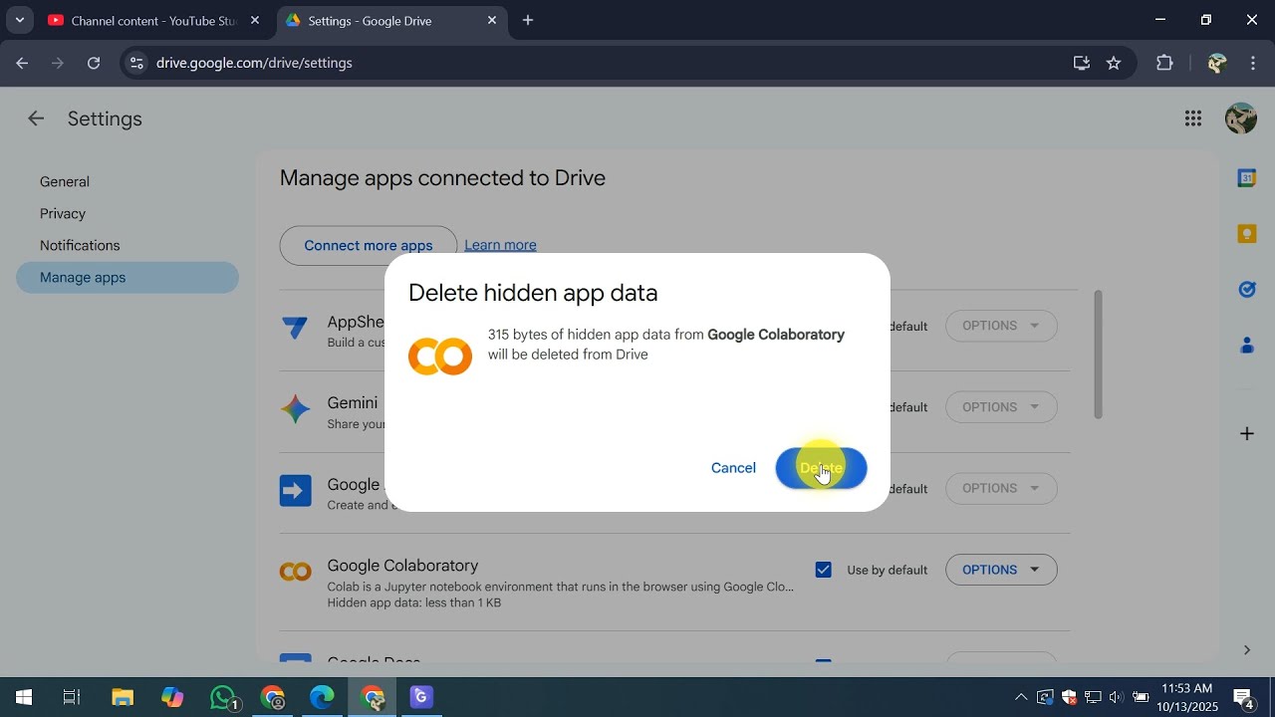Screen dimensions: 1275x717
Task: Open the Windows Start menu
Action: 24,697
